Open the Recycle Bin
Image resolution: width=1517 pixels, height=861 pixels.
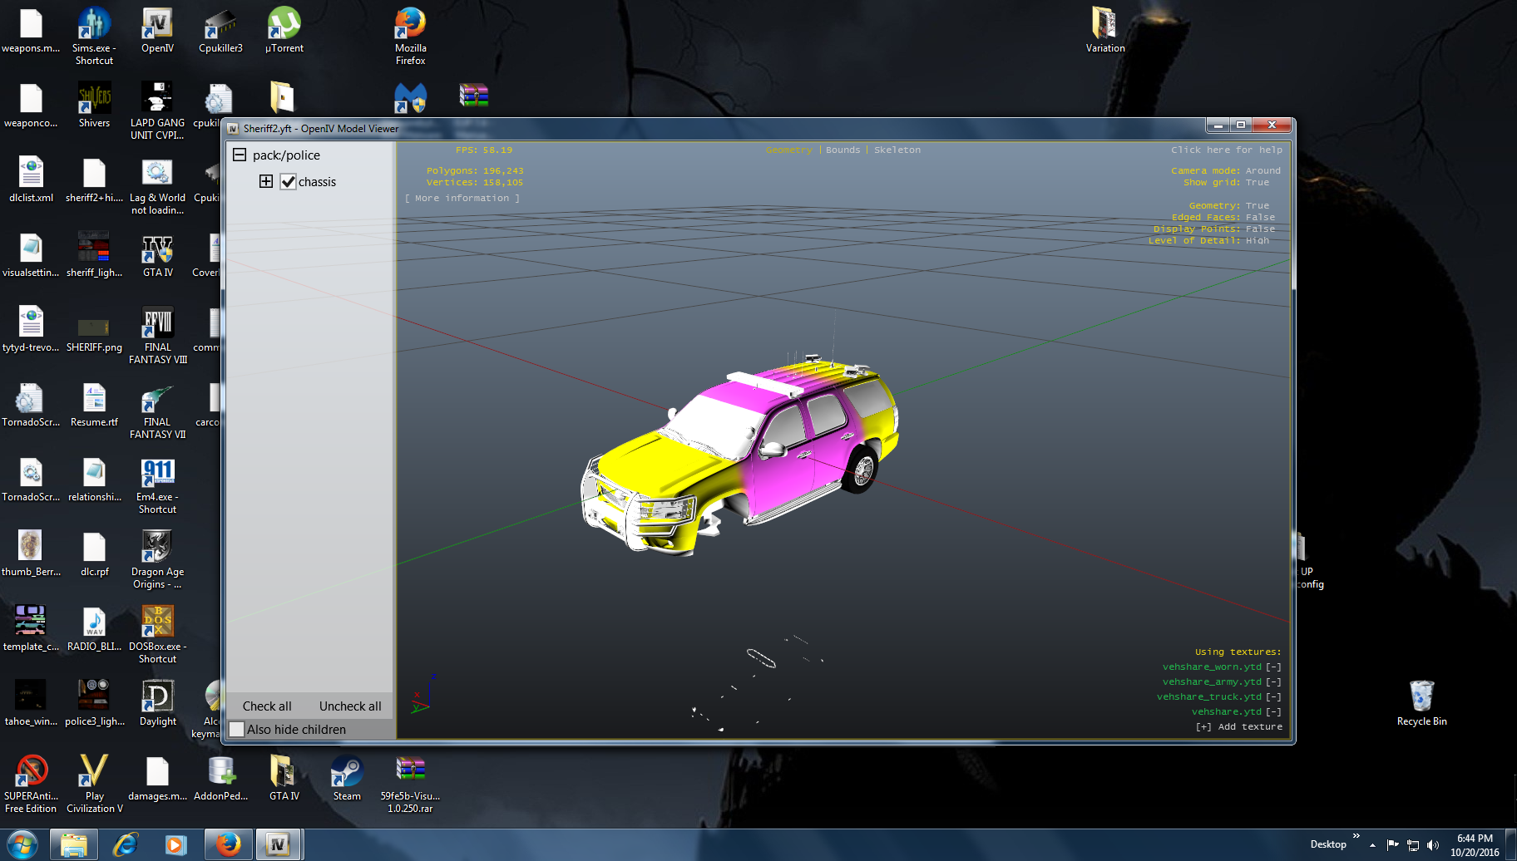coord(1421,703)
